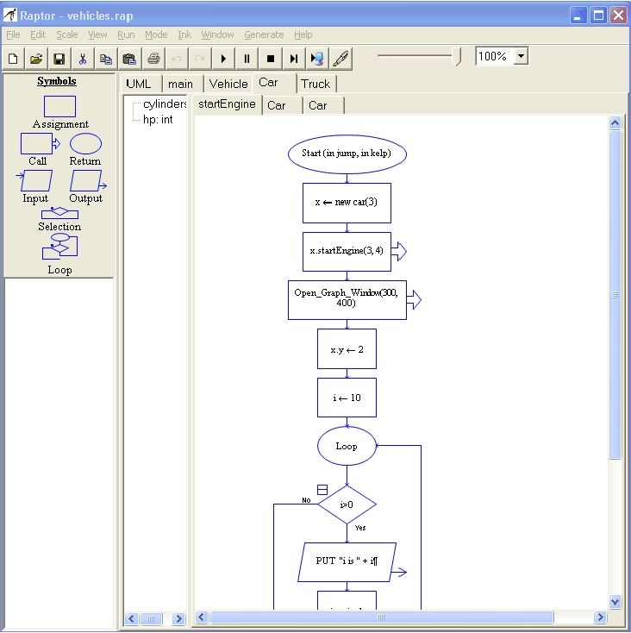This screenshot has width=631, height=633.
Task: Open the View menu
Action: pyautogui.click(x=97, y=34)
